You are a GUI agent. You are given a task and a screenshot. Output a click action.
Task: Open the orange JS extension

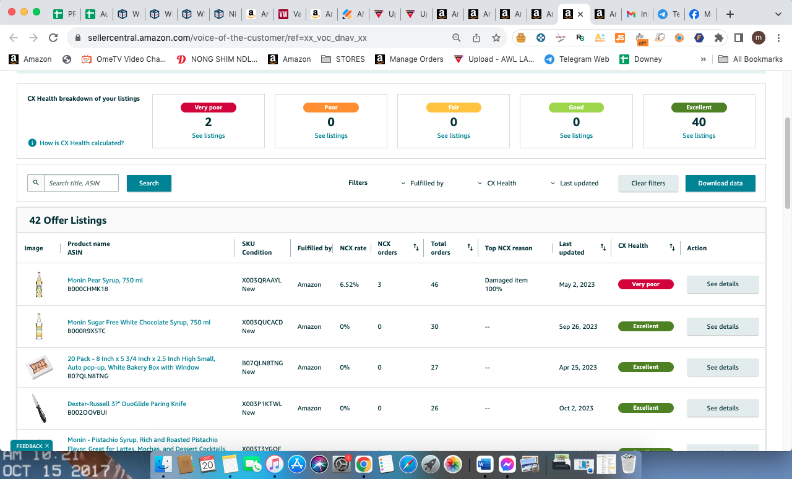click(620, 38)
